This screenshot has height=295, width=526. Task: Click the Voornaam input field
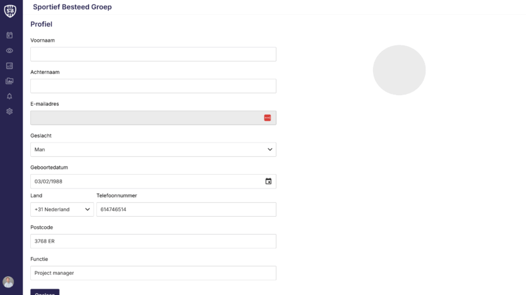[x=153, y=54]
